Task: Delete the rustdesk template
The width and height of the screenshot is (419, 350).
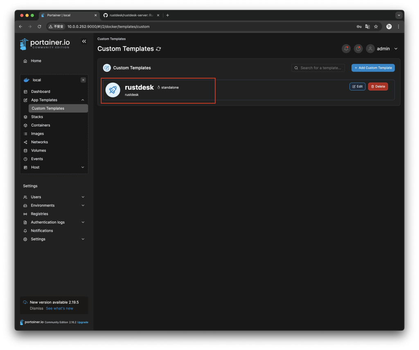Action: pyautogui.click(x=378, y=86)
